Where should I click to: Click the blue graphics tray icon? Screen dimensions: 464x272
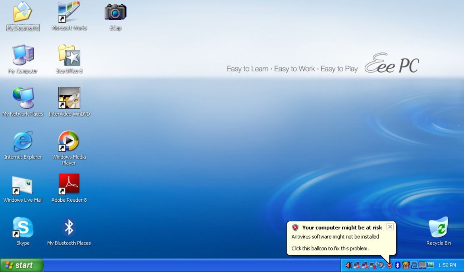click(x=414, y=265)
